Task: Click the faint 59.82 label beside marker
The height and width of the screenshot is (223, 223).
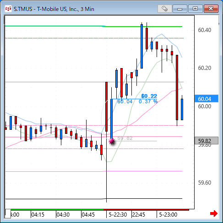Action: (x=125, y=138)
